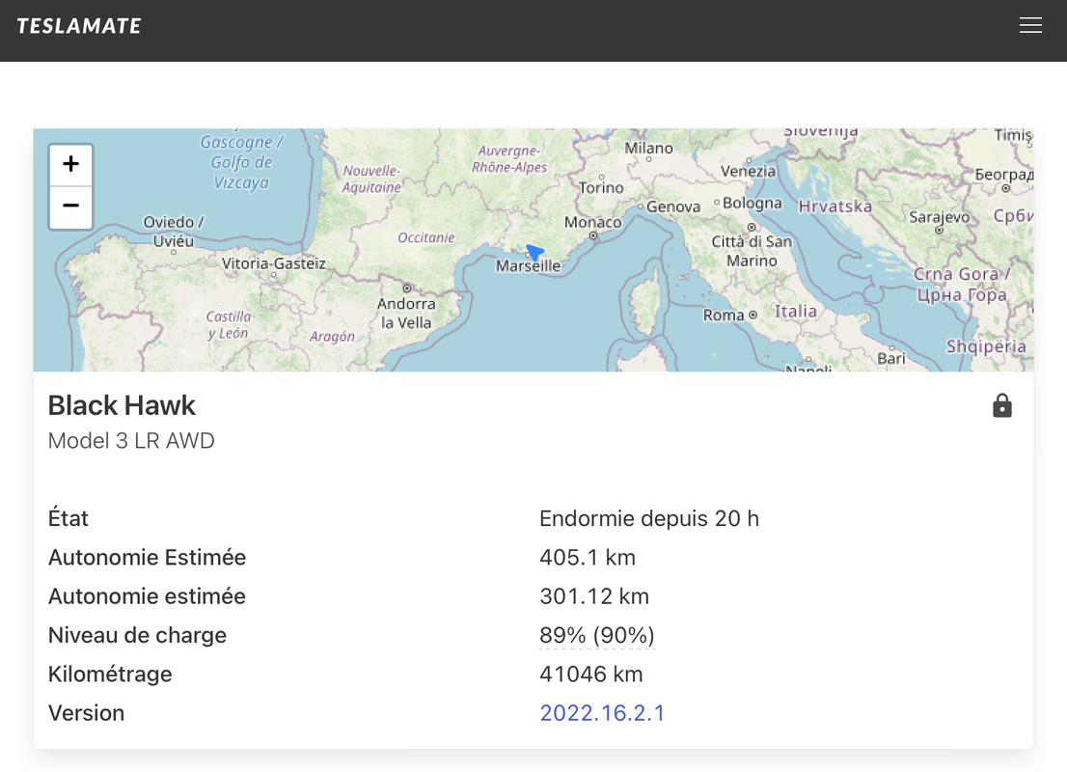Zoom out on the map
This screenshot has width=1067, height=772.
click(x=70, y=207)
